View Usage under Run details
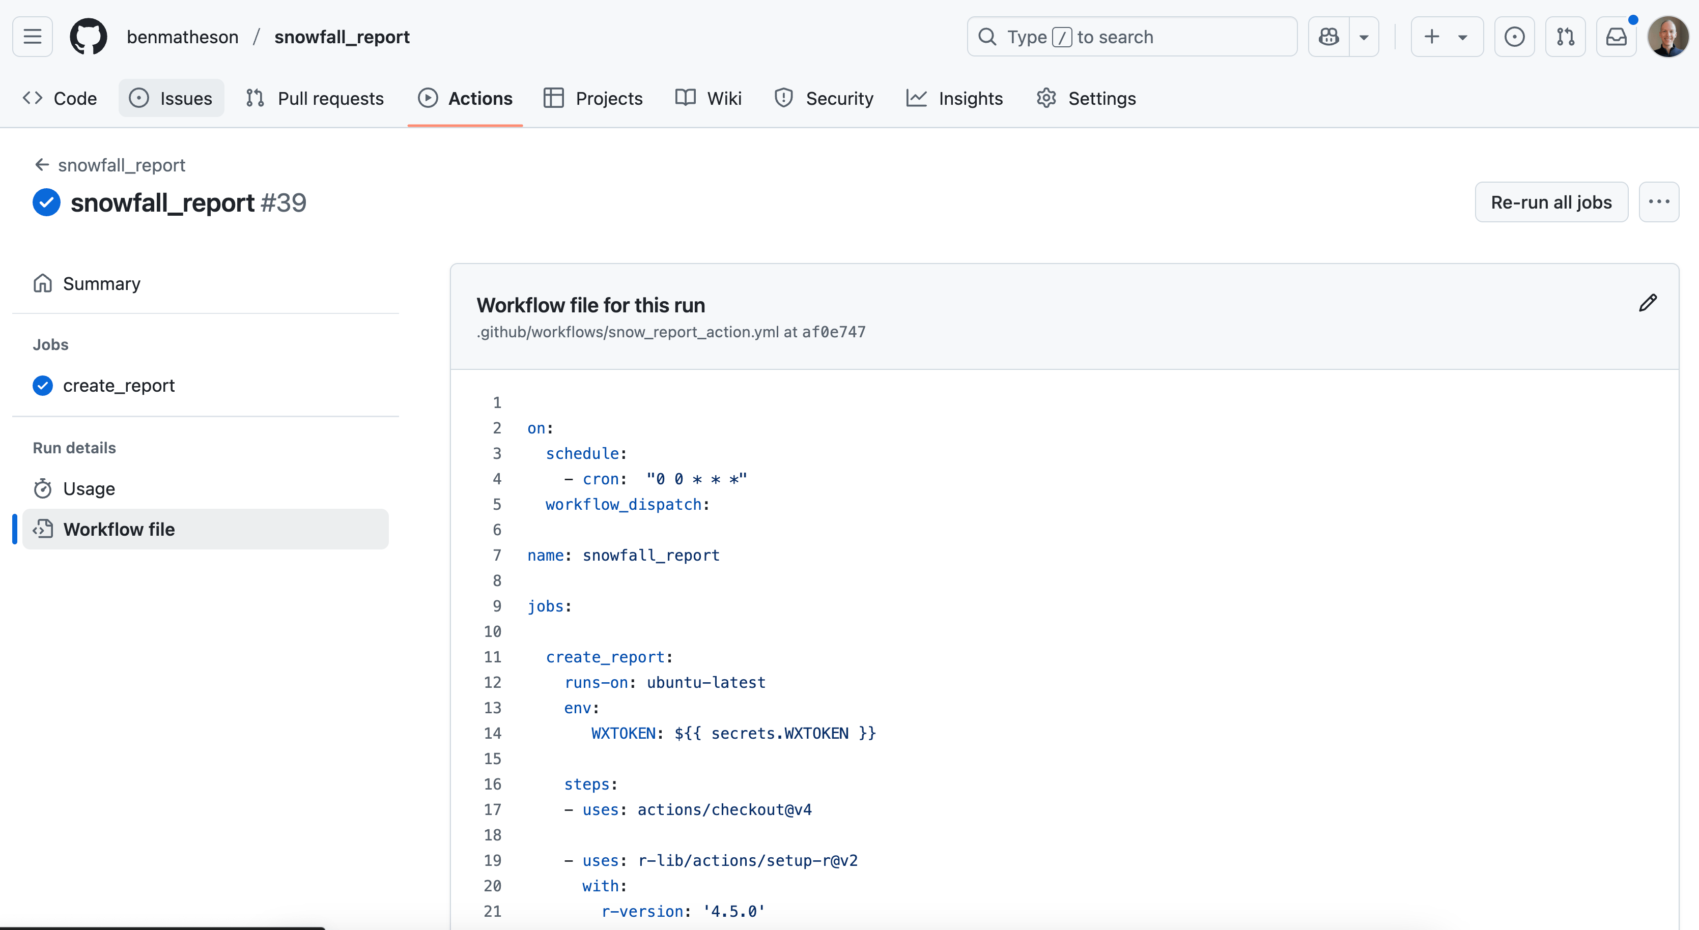Screen dimensions: 1699x930 pos(89,488)
